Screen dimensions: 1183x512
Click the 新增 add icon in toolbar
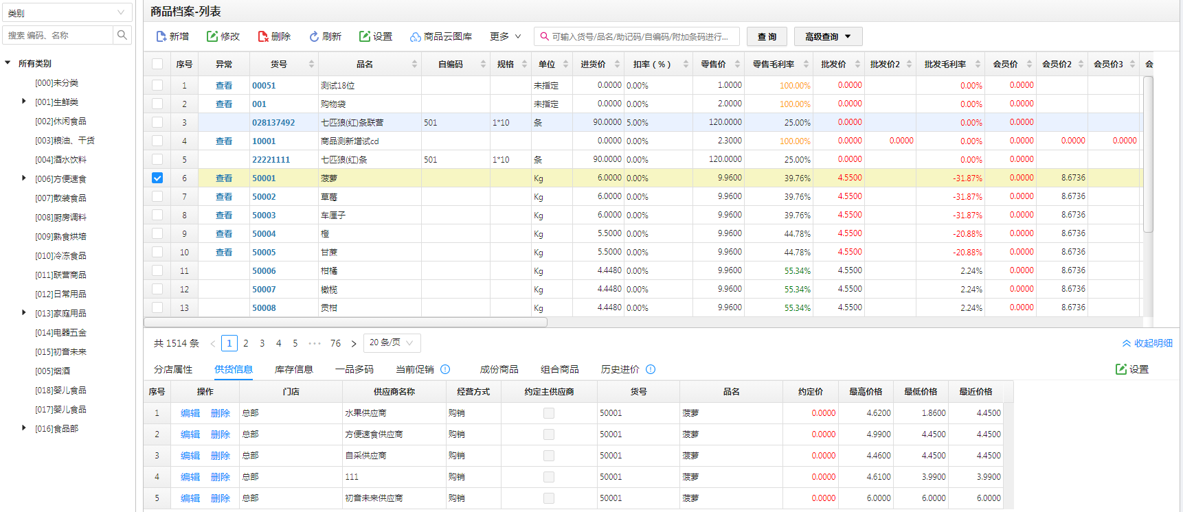point(161,36)
